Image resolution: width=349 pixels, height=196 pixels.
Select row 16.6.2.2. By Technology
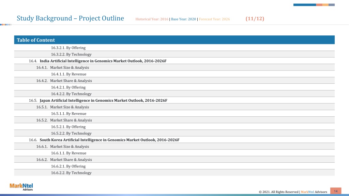pos(174,173)
